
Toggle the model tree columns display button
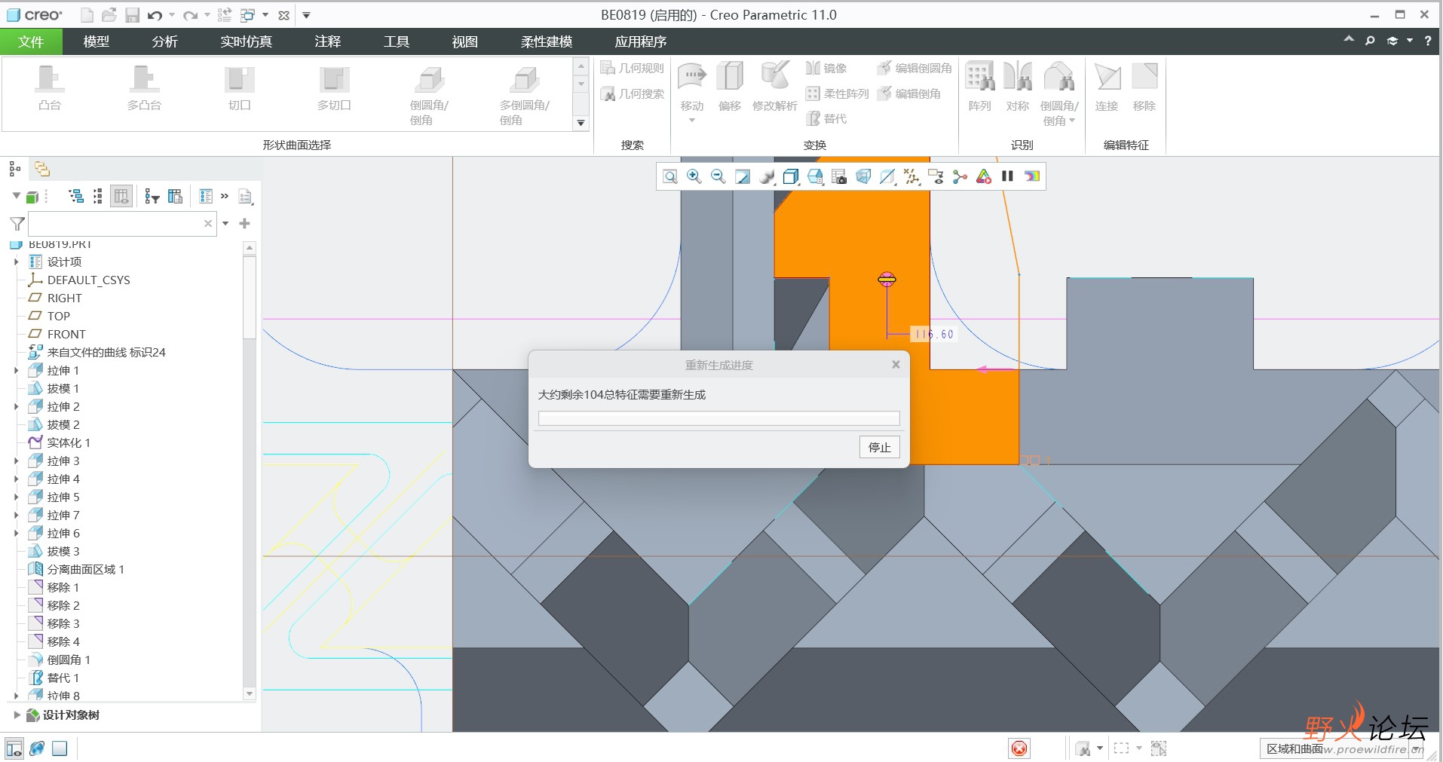coord(121,197)
